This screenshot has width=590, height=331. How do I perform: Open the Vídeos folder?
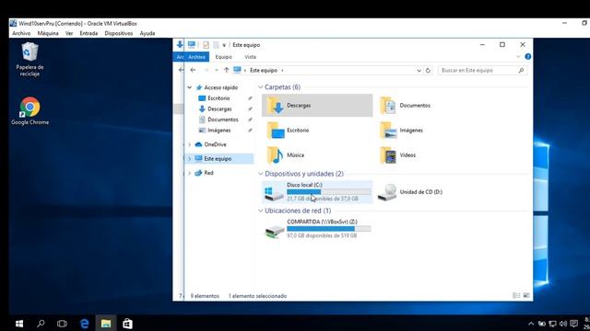(397, 155)
